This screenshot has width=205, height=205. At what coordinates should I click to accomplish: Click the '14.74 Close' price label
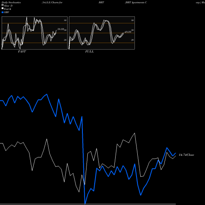coord(187,155)
